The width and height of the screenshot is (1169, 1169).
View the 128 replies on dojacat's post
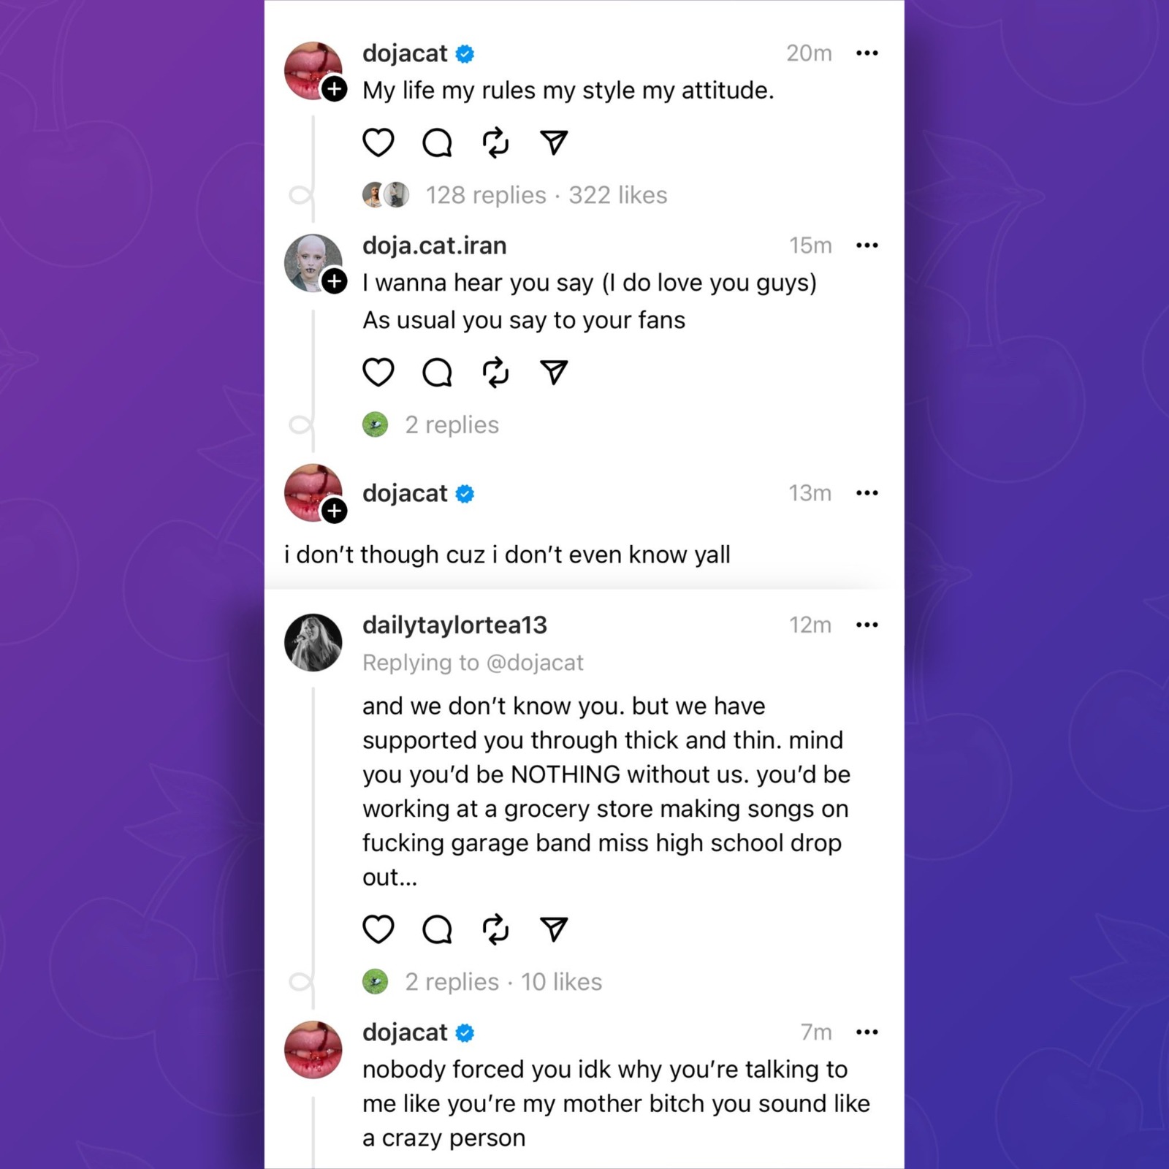coord(487,195)
